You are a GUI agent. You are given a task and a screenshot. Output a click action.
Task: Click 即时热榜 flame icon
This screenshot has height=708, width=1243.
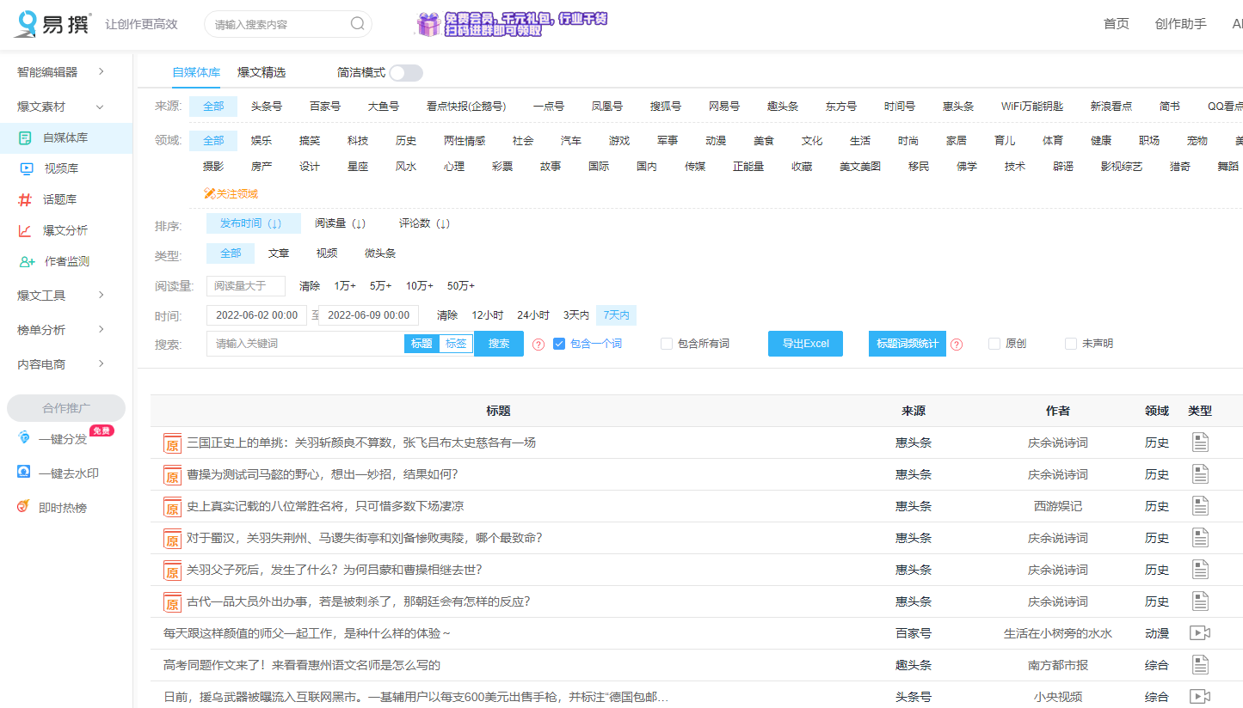(24, 507)
